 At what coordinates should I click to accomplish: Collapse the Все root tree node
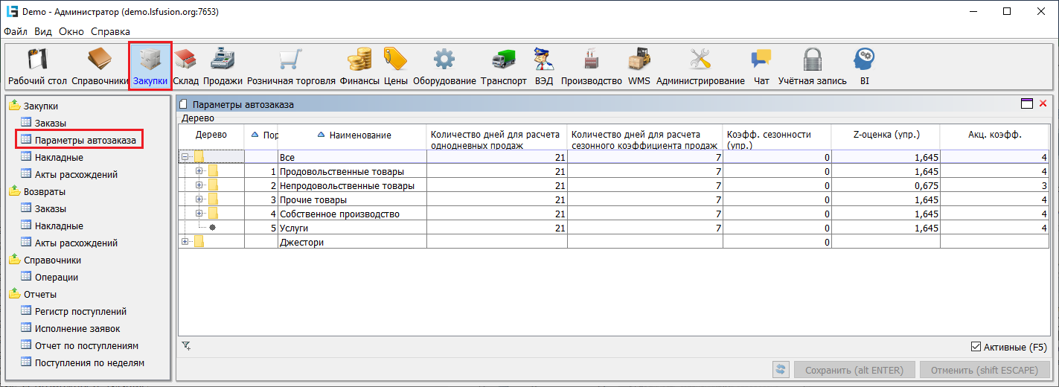pyautogui.click(x=185, y=157)
